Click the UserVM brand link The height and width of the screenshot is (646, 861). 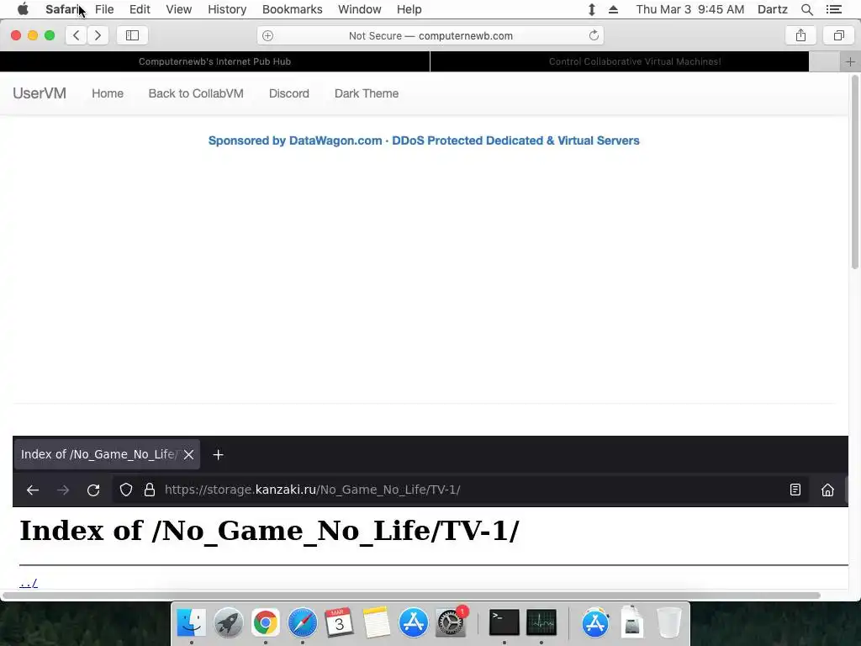coord(40,93)
